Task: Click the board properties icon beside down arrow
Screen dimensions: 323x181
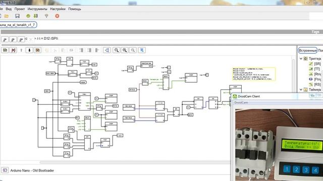Action: pos(37,50)
